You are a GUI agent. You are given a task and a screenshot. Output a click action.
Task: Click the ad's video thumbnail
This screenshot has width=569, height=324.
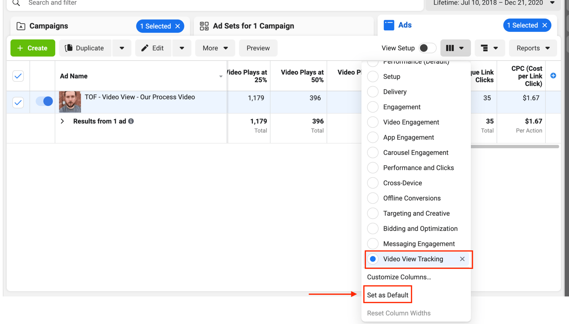coord(70,102)
